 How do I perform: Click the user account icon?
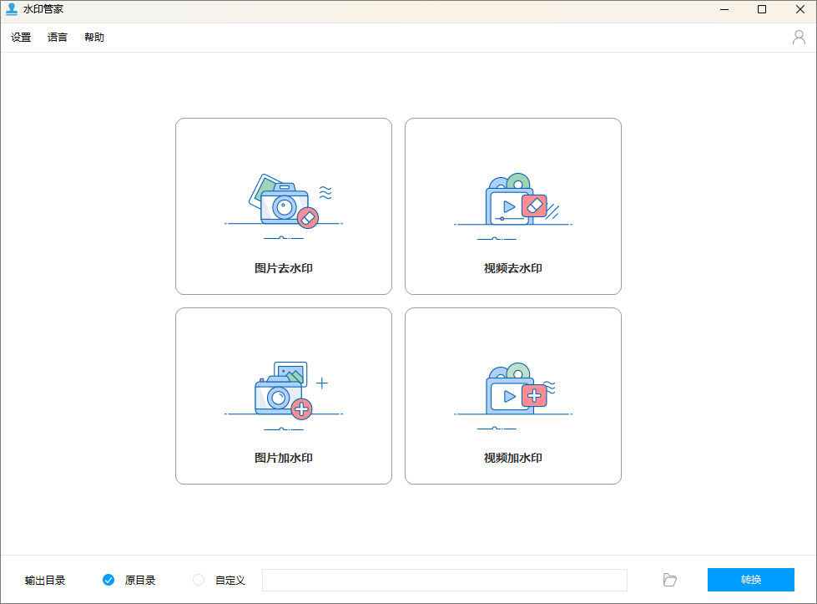point(798,37)
